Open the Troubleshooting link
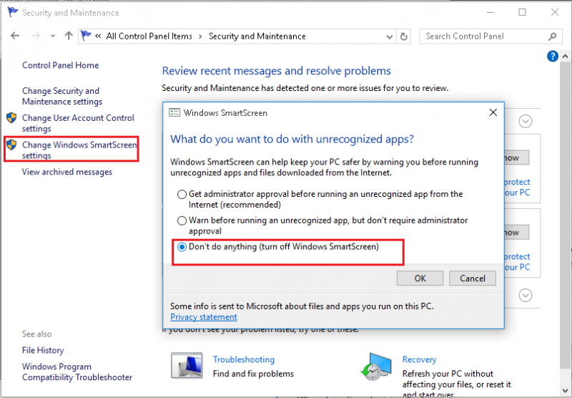 click(244, 359)
